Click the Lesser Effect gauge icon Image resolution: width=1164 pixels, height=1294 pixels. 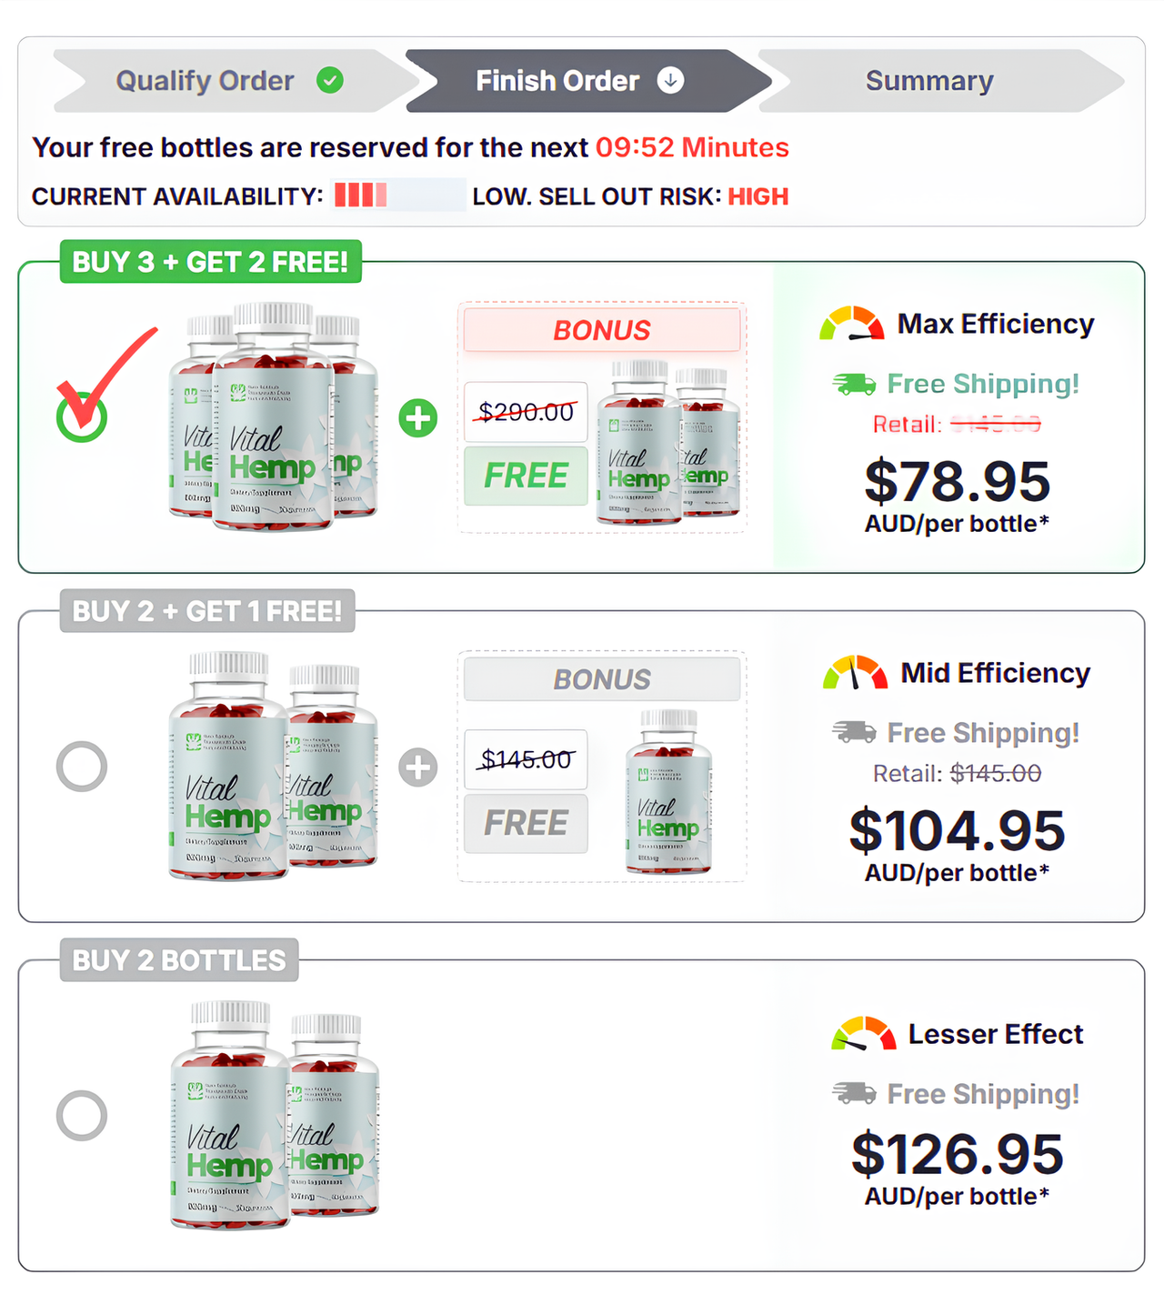point(863,1034)
